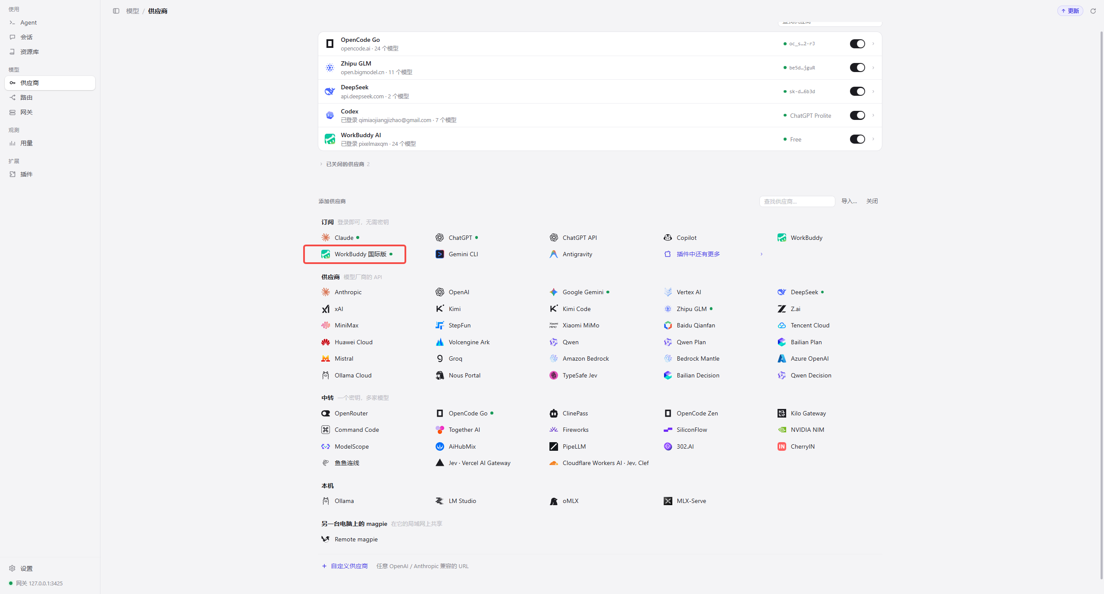Click the settings gear icon in sidebar
The width and height of the screenshot is (1104, 594).
click(x=13, y=568)
